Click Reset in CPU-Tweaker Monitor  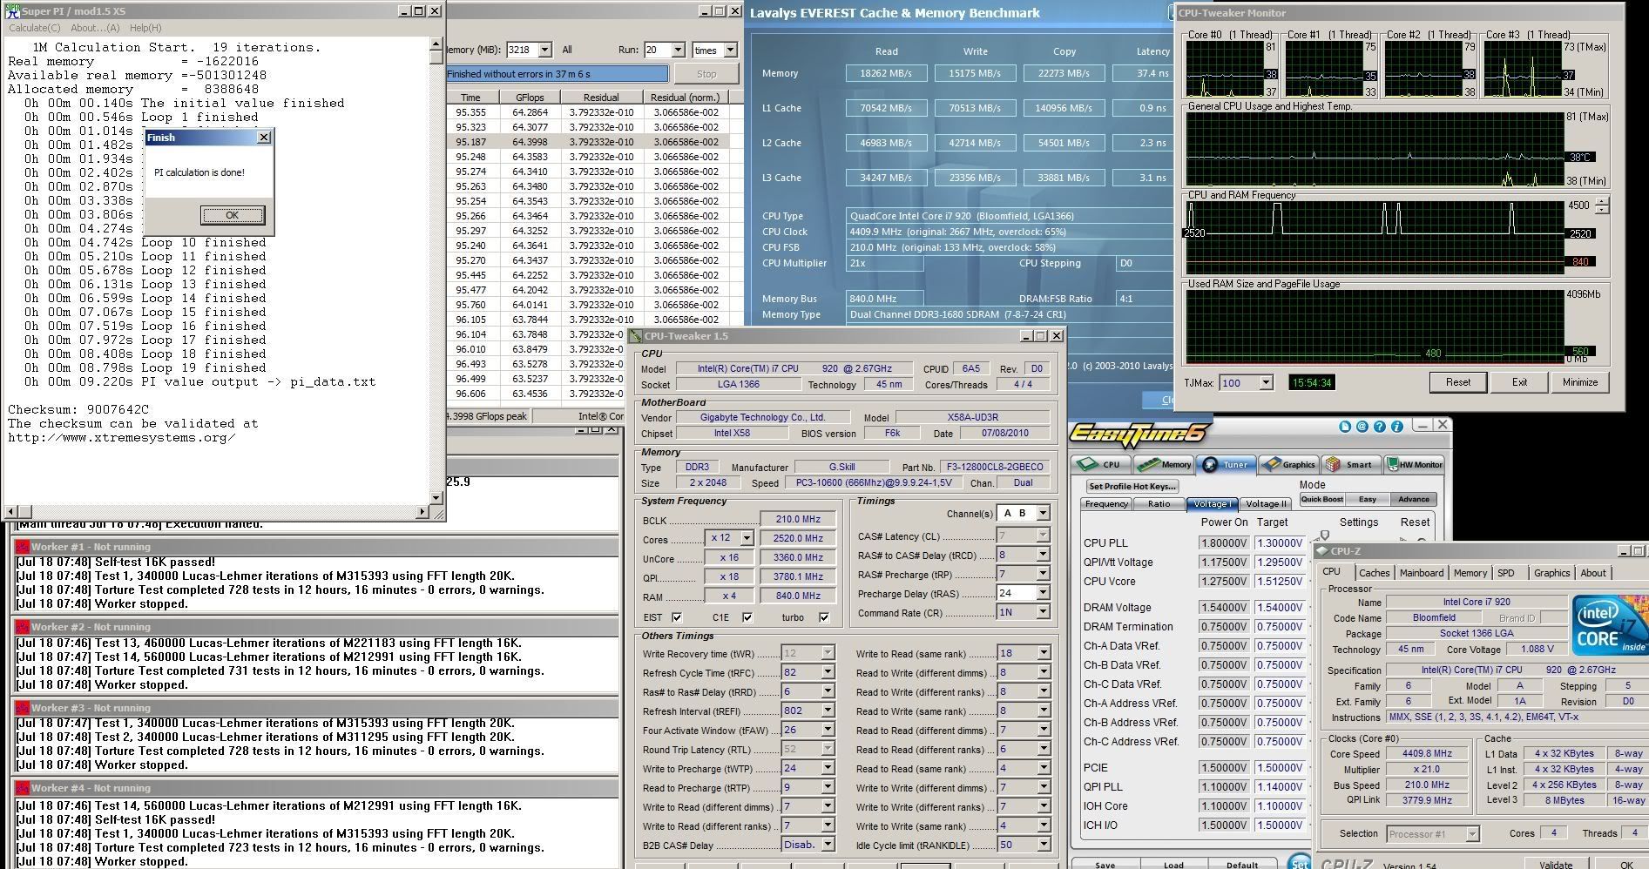[1458, 382]
